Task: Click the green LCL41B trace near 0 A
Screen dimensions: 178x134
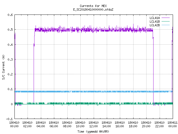Action: click(94, 104)
